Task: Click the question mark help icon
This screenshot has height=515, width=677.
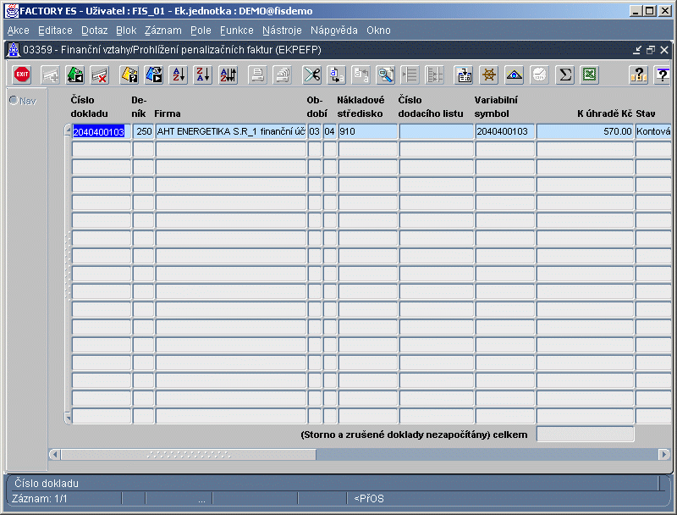Action: pyautogui.click(x=638, y=75)
